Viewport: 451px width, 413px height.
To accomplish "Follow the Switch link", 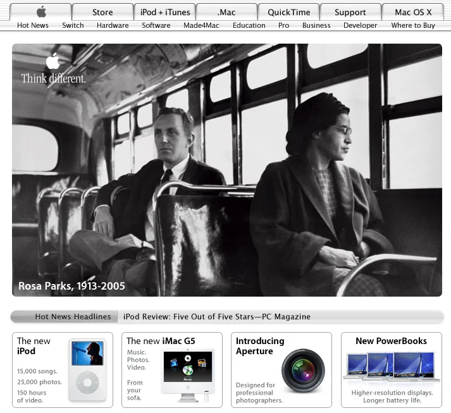I will tap(73, 25).
